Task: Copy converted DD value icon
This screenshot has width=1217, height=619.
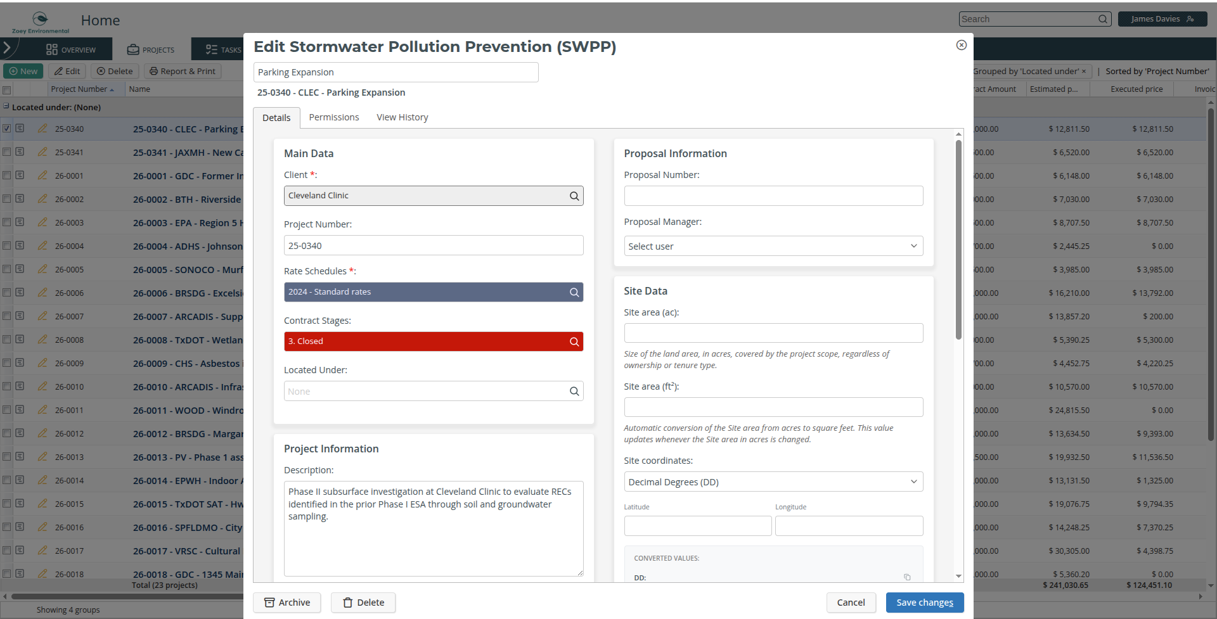Action: coord(907,577)
